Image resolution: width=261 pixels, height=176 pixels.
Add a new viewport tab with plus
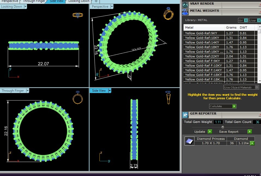pos(96,1)
